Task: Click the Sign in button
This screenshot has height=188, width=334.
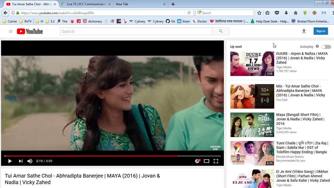Action: (x=321, y=31)
